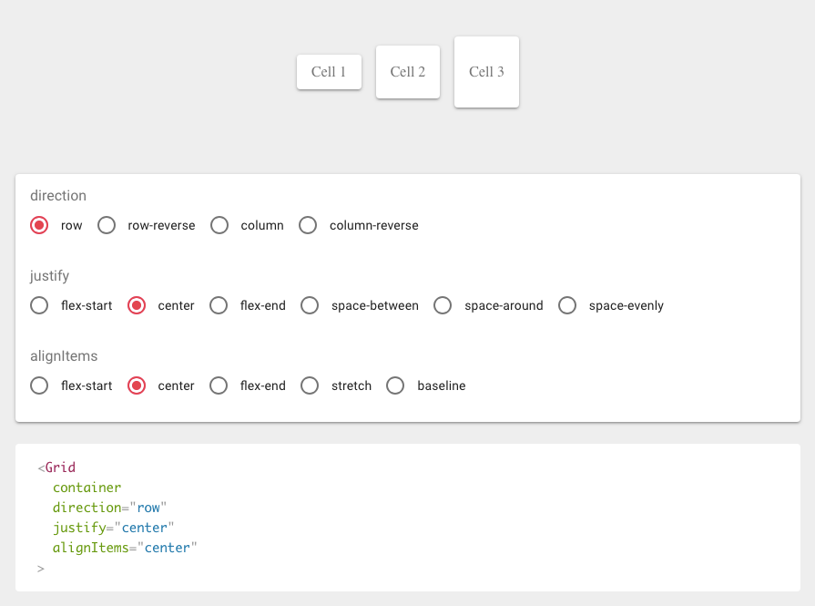Click the Cell 2 paper
815x606 pixels.
[408, 72]
